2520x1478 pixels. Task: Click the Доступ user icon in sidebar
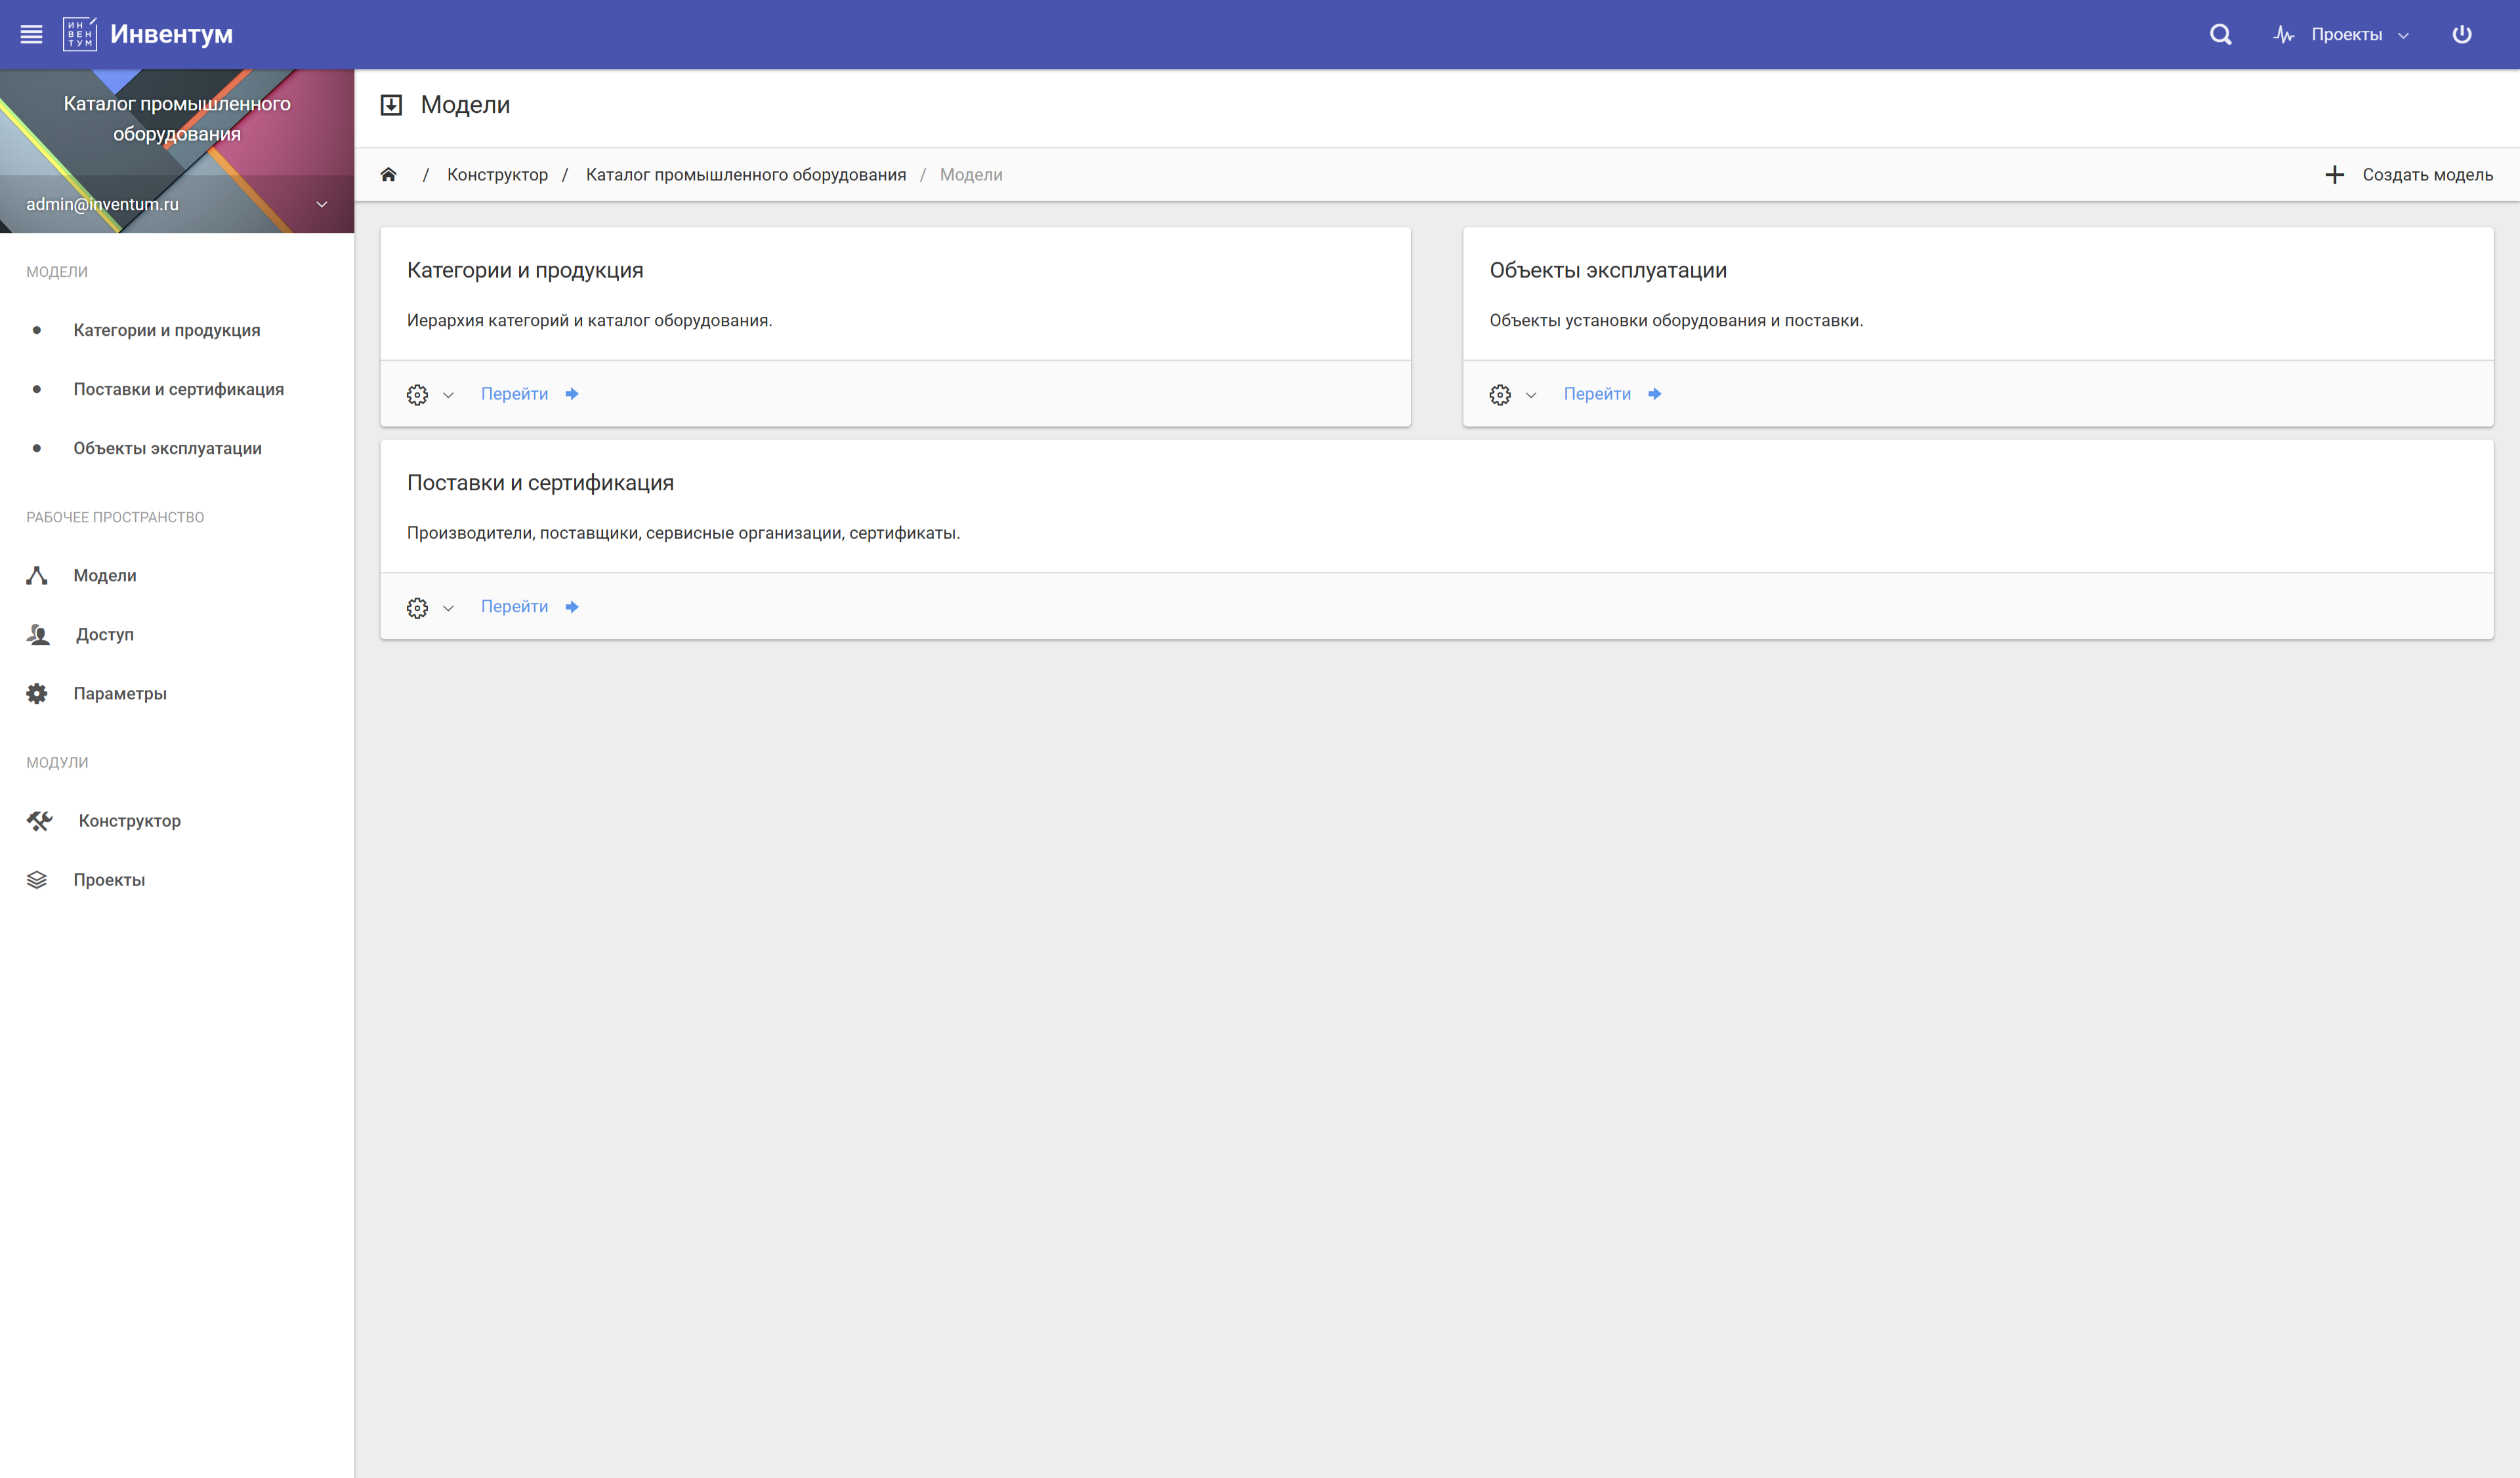[x=38, y=634]
